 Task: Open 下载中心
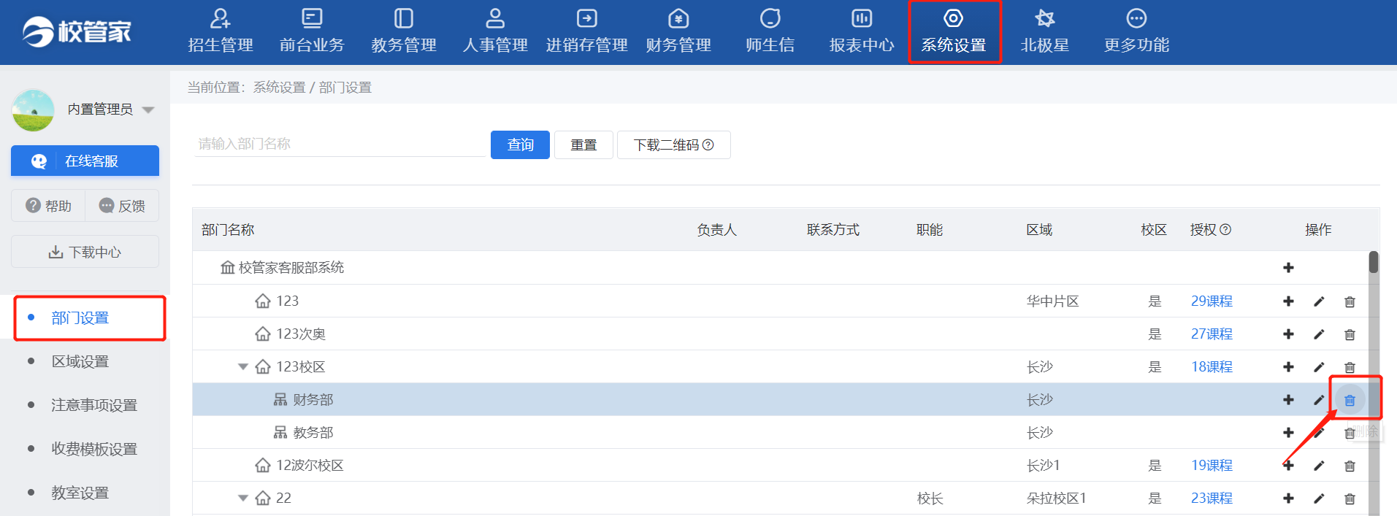[x=85, y=252]
